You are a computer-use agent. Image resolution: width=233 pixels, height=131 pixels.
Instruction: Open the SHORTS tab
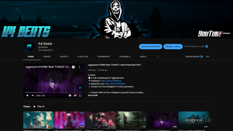click(x=64, y=57)
